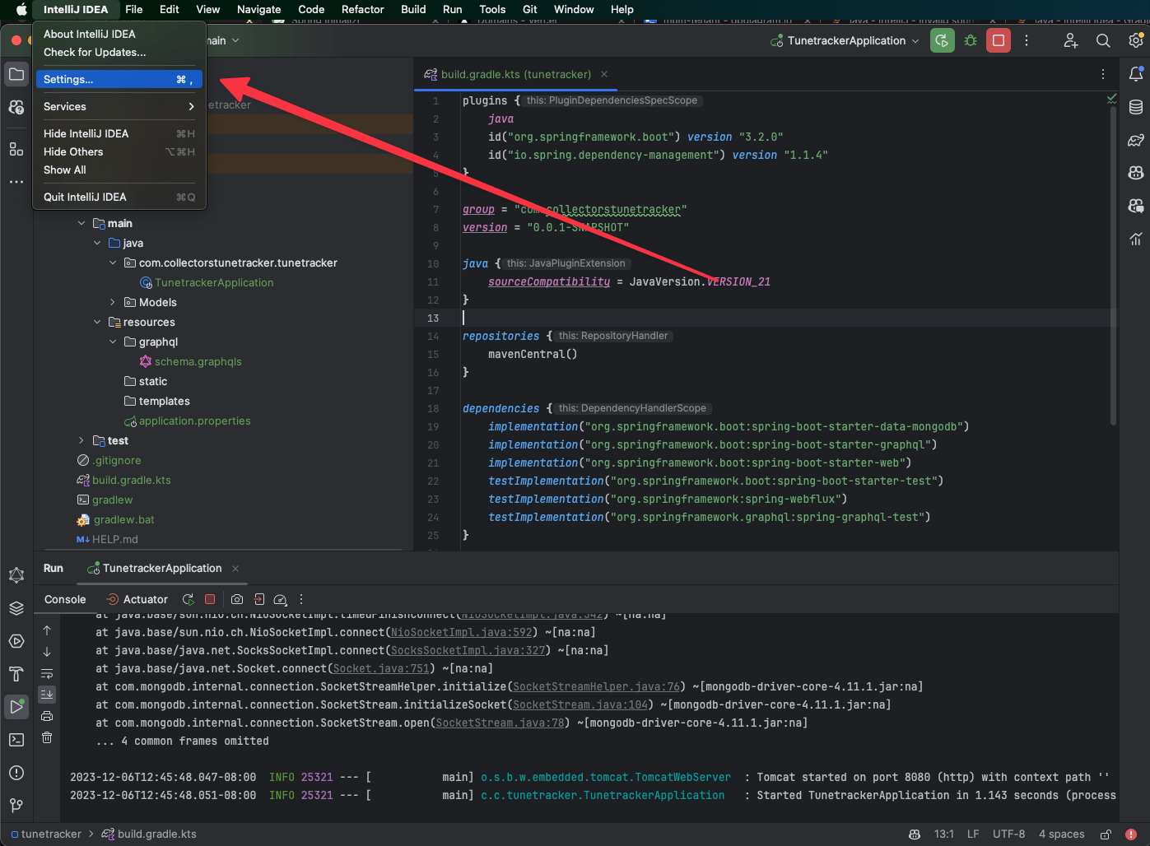Choose Settings... from the IntelliJ IDEA menu

click(119, 79)
